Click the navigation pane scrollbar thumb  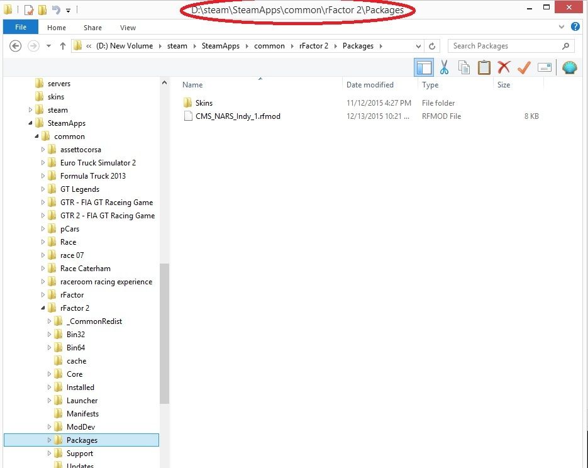[x=164, y=334]
